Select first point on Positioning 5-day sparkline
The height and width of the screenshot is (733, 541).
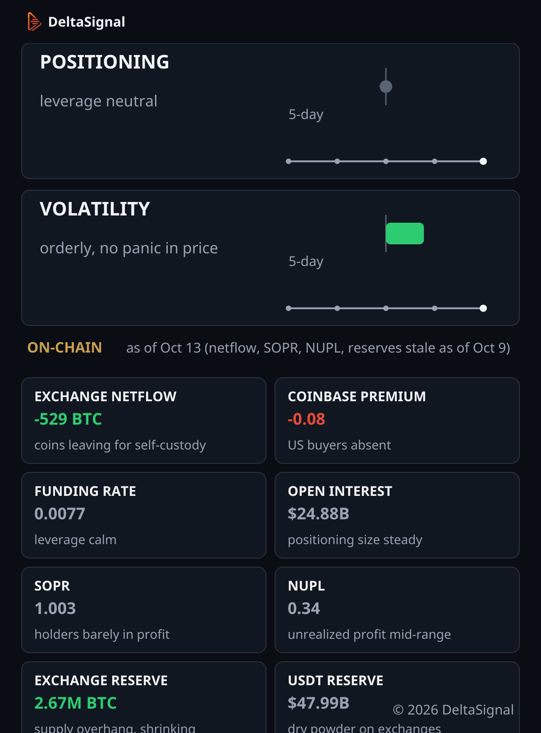click(289, 161)
